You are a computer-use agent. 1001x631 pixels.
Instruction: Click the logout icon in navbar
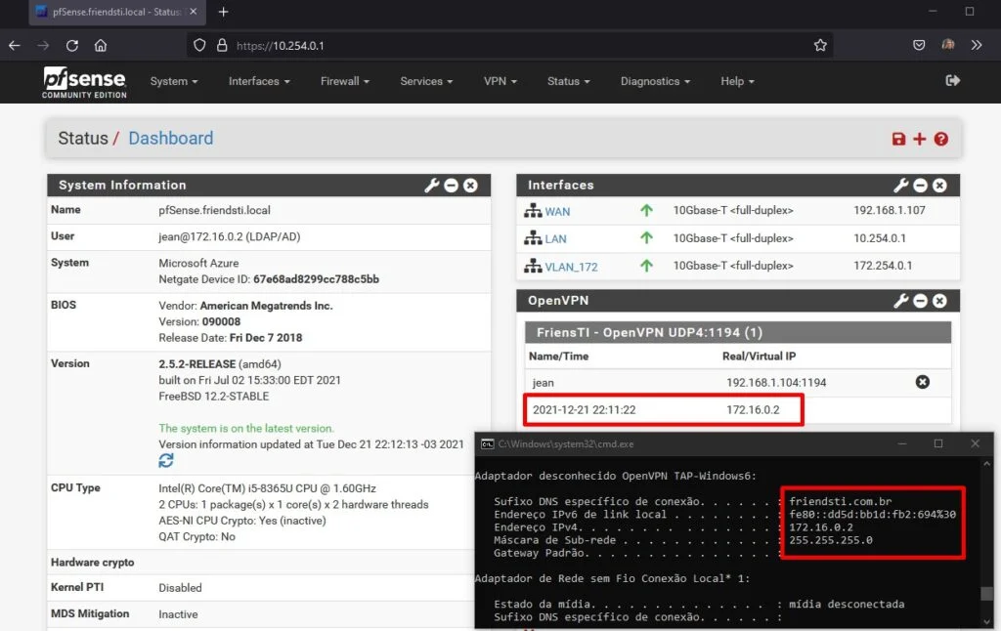952,80
